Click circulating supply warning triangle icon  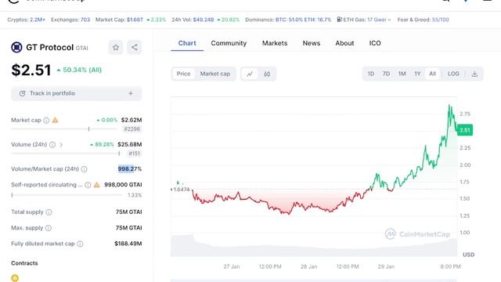coord(97,185)
